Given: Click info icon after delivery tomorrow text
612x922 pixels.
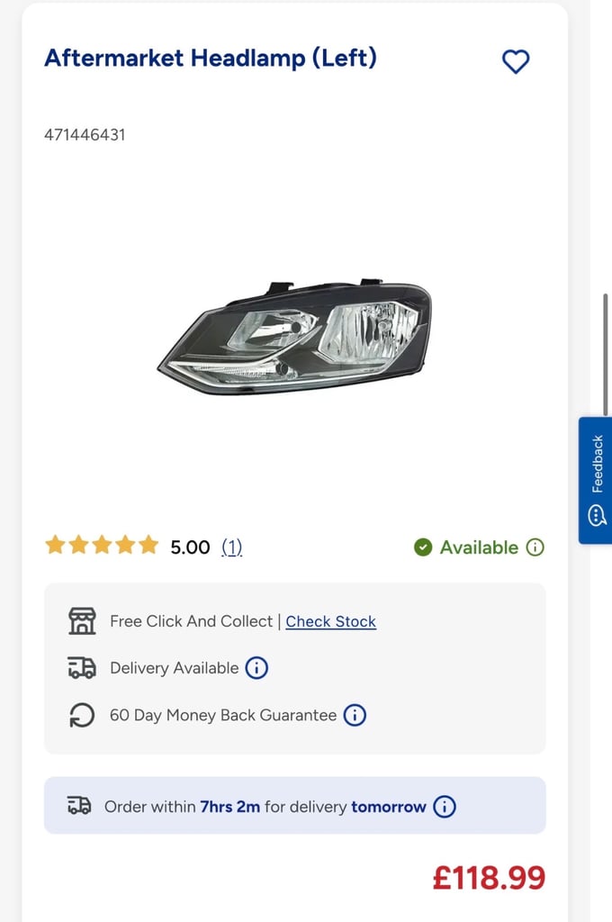Looking at the screenshot, I should [445, 806].
